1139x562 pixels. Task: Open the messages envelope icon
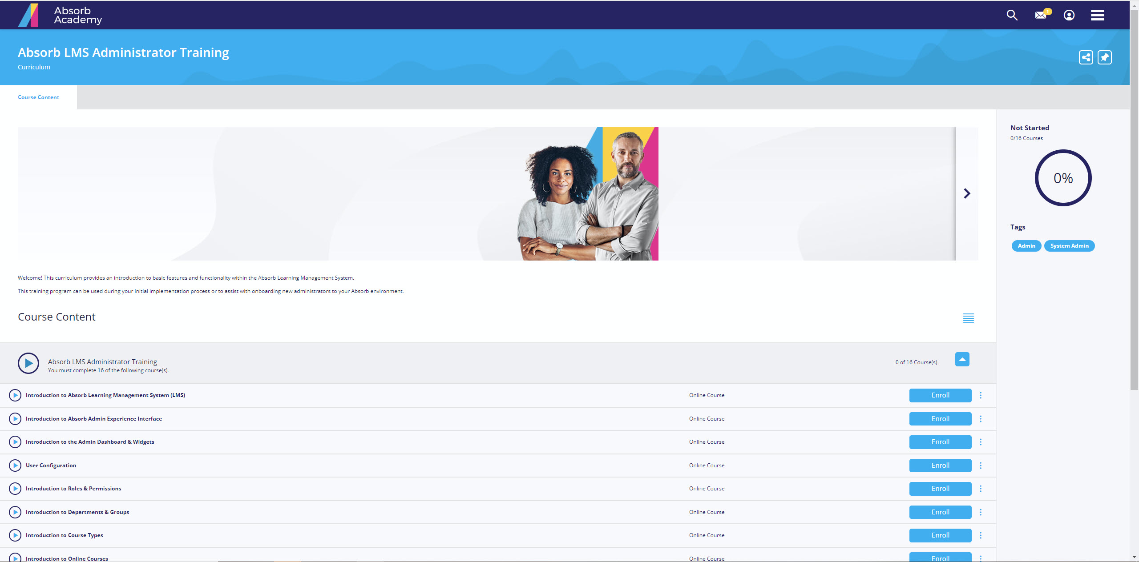pyautogui.click(x=1041, y=15)
